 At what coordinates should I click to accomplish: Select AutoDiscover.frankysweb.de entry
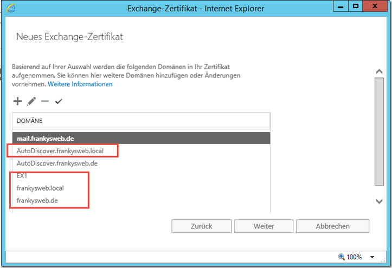point(57,163)
